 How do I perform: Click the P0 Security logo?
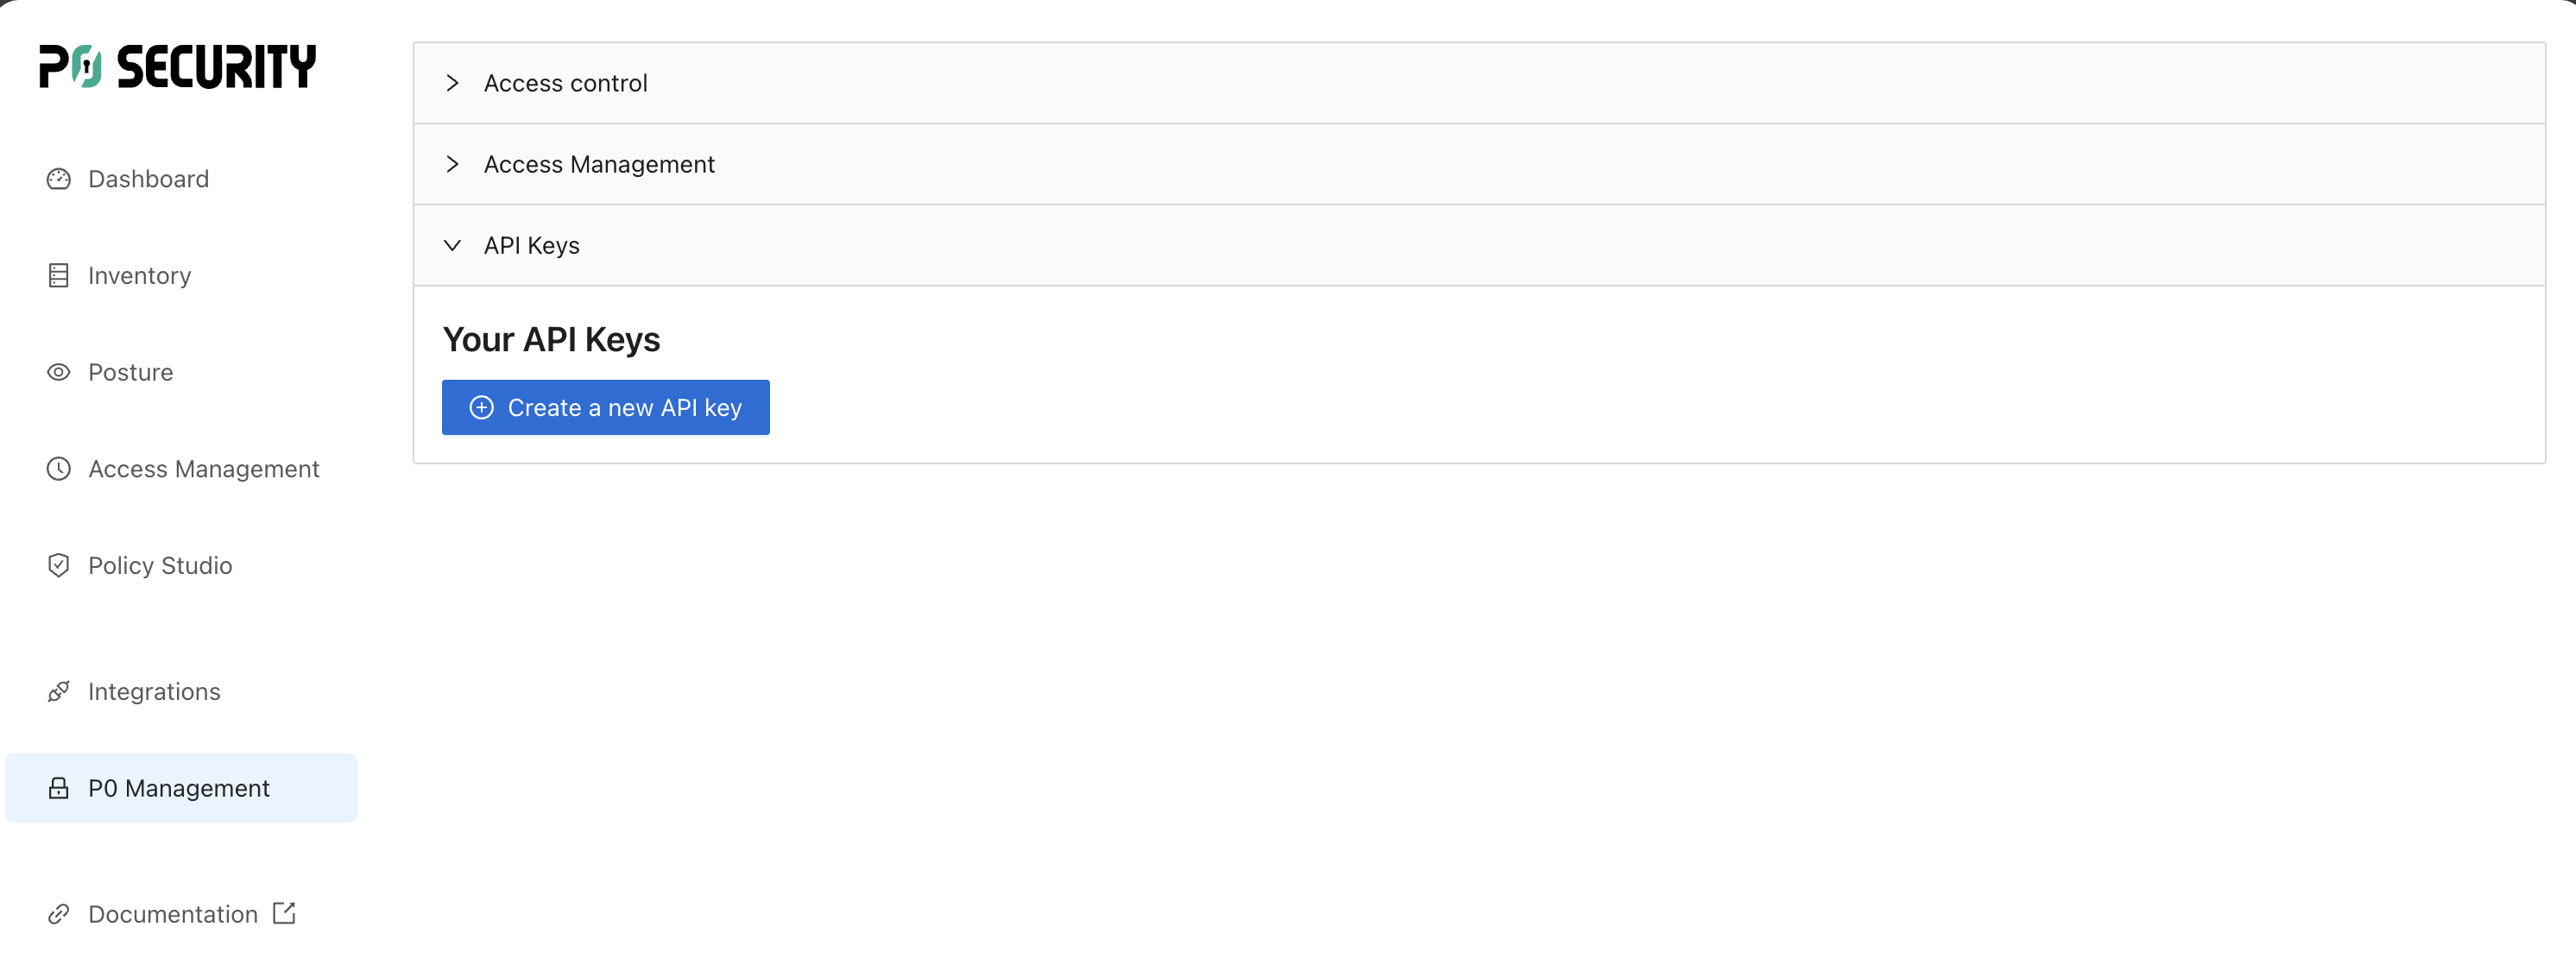[178, 66]
